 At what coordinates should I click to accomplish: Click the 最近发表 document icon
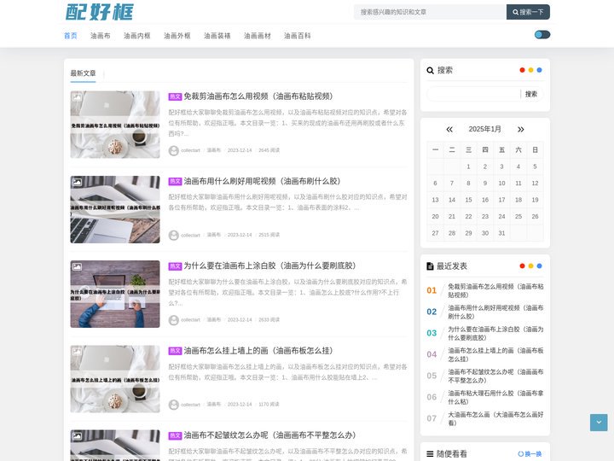[x=430, y=266]
